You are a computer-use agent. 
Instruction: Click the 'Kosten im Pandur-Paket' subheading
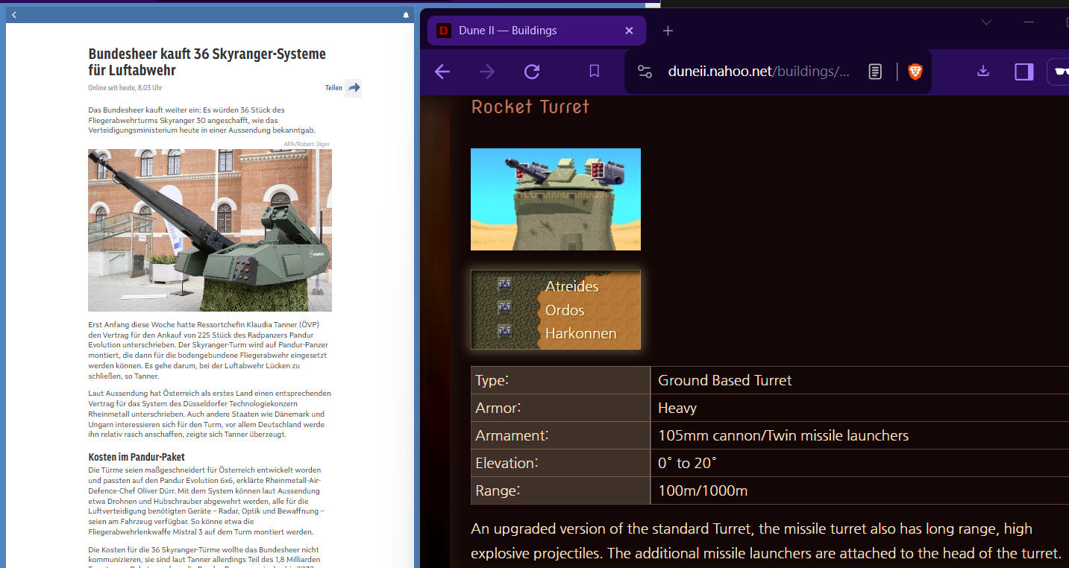pos(137,456)
